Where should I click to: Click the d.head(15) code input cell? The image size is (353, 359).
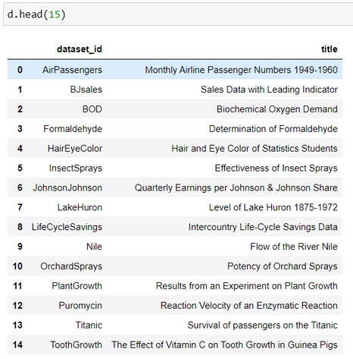coord(178,14)
